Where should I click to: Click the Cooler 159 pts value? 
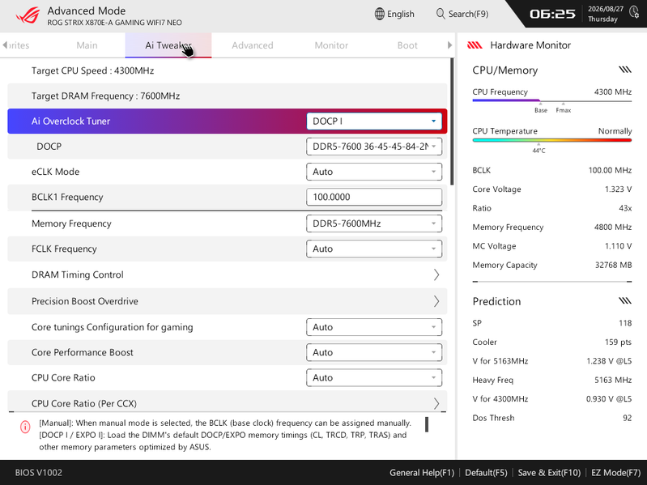pyautogui.click(x=618, y=342)
